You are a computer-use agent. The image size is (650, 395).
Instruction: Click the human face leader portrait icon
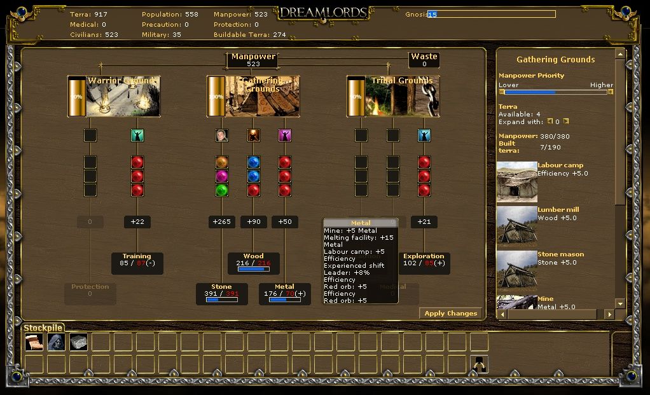pos(222,135)
